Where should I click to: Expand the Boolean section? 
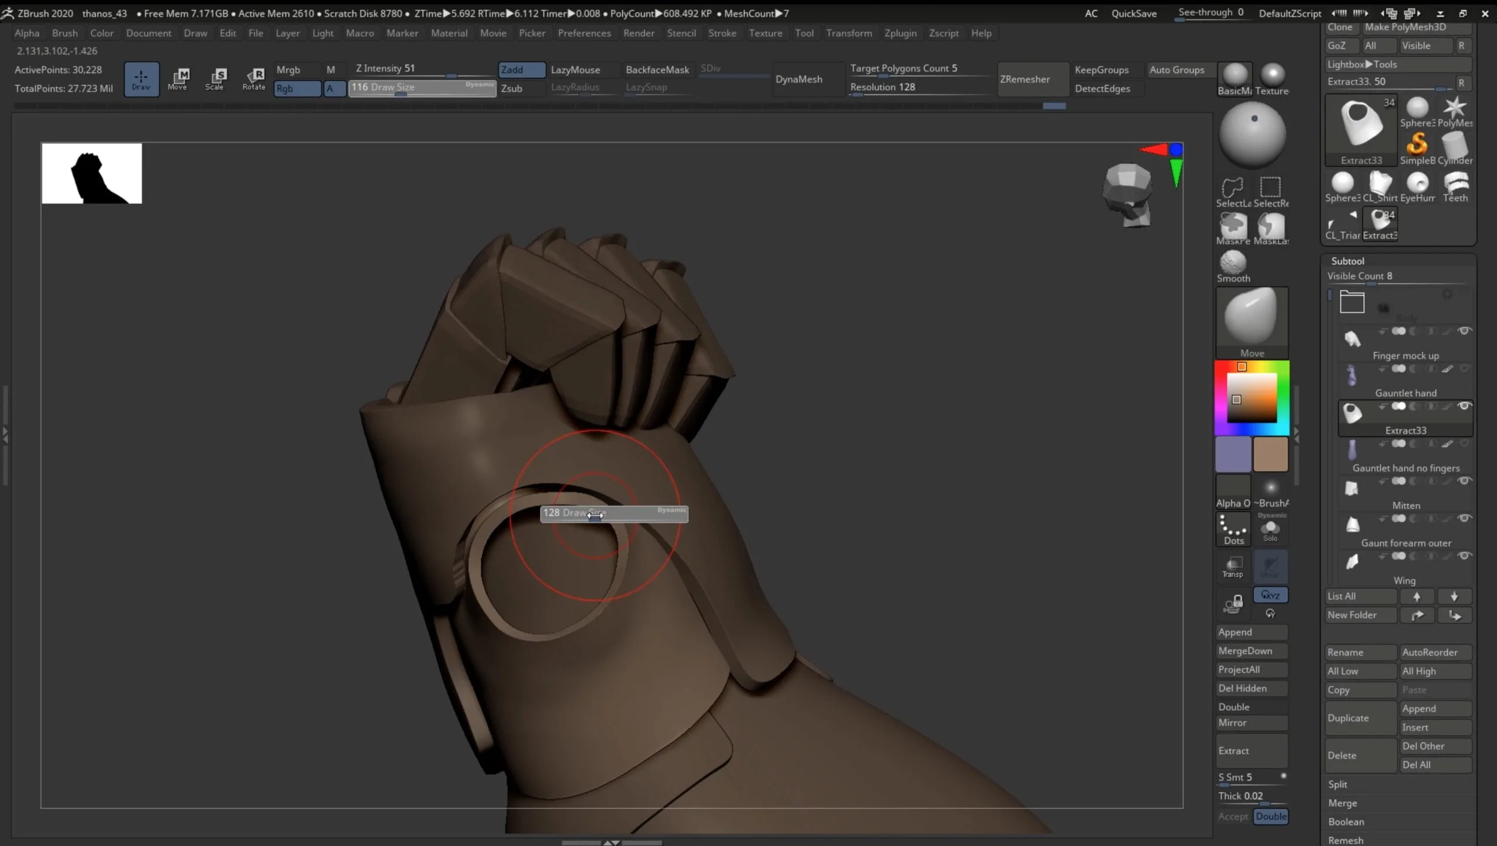[x=1346, y=821]
